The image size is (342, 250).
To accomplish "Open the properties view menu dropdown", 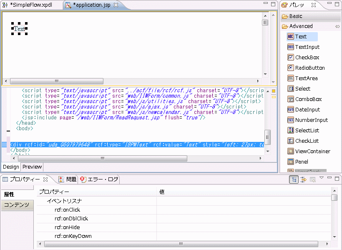I will point(322,179).
